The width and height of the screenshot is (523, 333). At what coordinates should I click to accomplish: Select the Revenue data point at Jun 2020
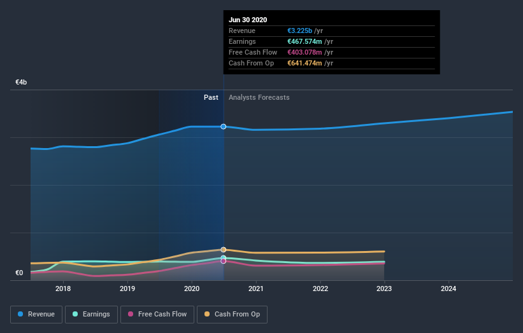224,126
